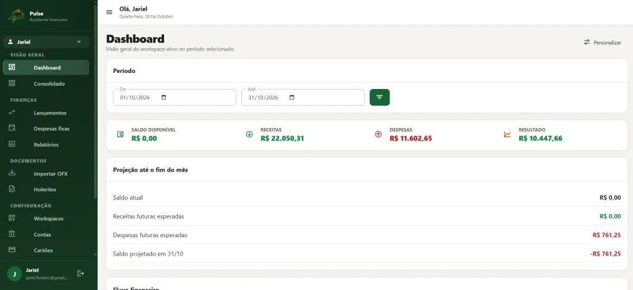Click the Receitas value R$ 22.050,31
Image resolution: width=633 pixels, height=290 pixels.
pos(282,138)
